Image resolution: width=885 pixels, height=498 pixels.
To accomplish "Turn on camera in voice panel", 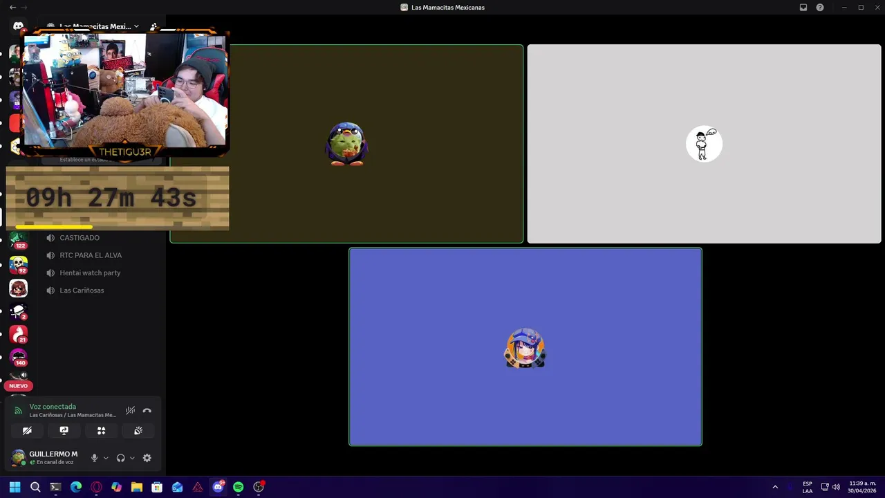I will pos(27,430).
